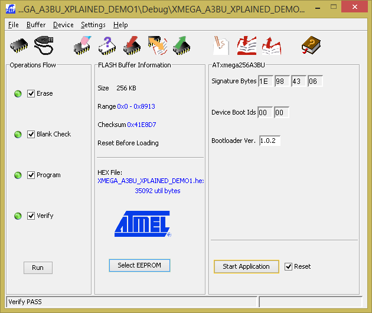
Task: Click the Bootloader Ver. field
Action: (x=269, y=141)
